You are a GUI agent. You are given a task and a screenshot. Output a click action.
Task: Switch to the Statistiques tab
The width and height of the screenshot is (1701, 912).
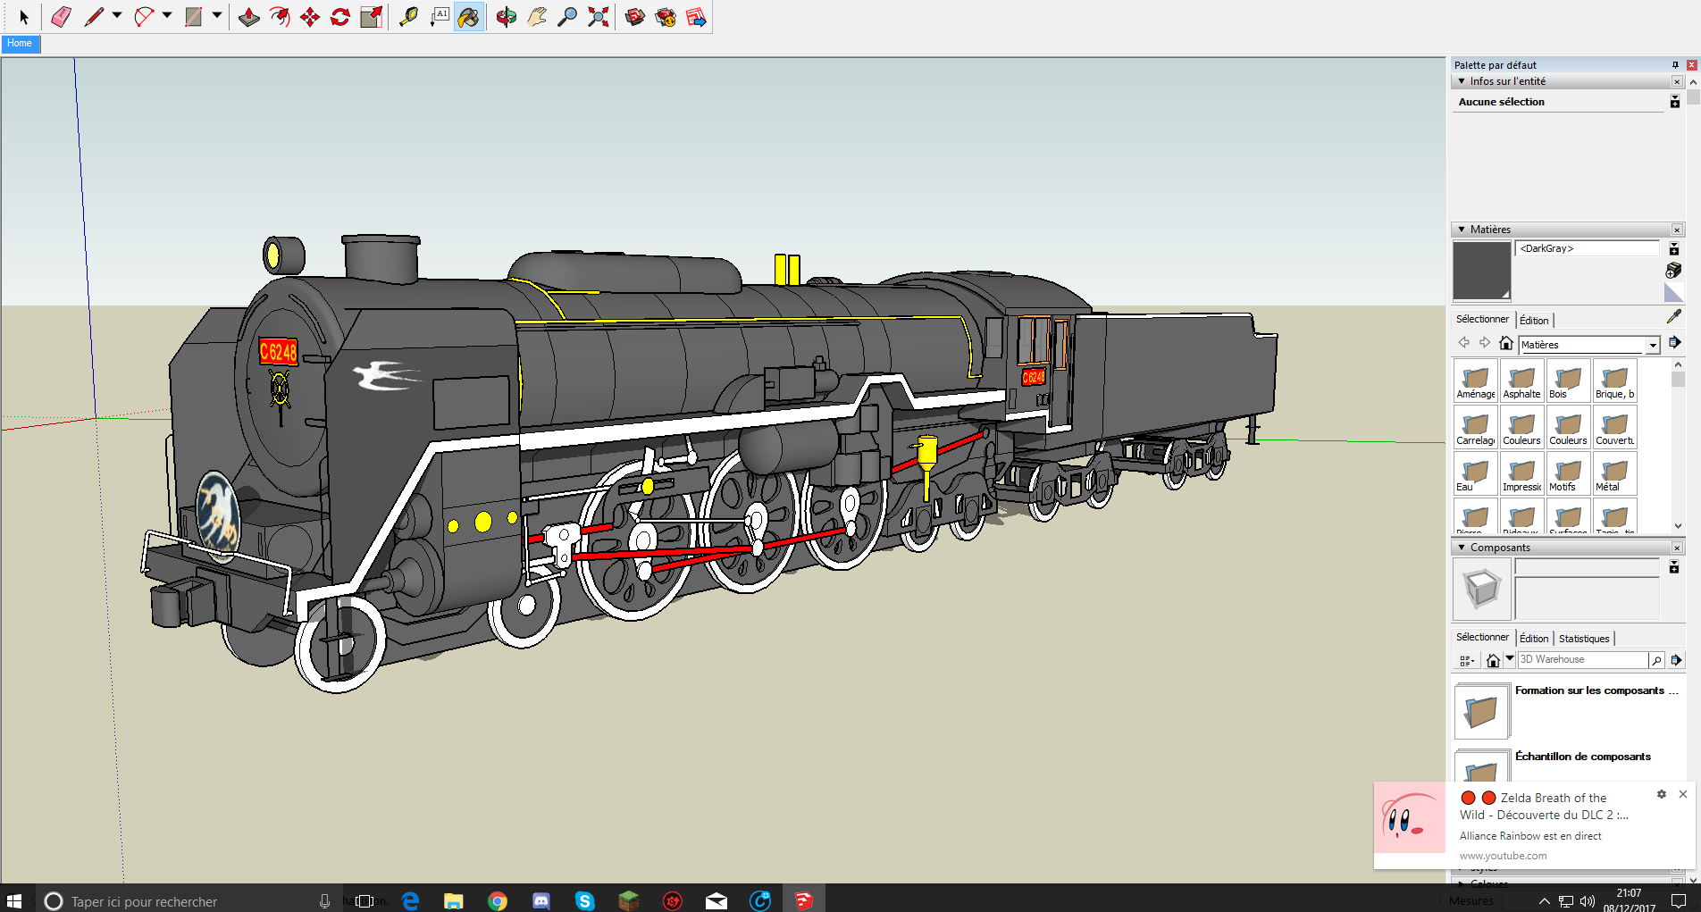[1583, 639]
